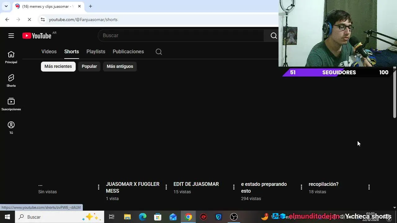
Task: Select the Shorts channel tab
Action: [x=72, y=52]
